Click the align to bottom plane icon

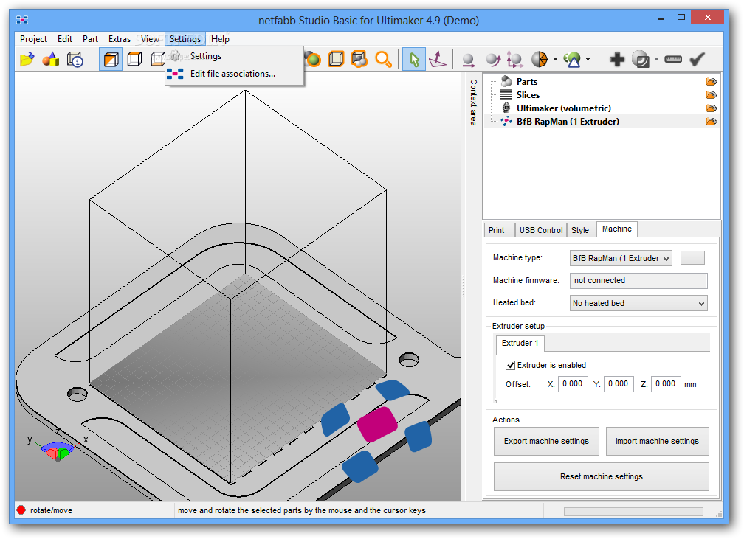(x=438, y=60)
